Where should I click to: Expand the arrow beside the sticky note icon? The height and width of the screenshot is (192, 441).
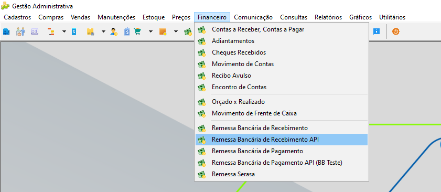(x=176, y=31)
